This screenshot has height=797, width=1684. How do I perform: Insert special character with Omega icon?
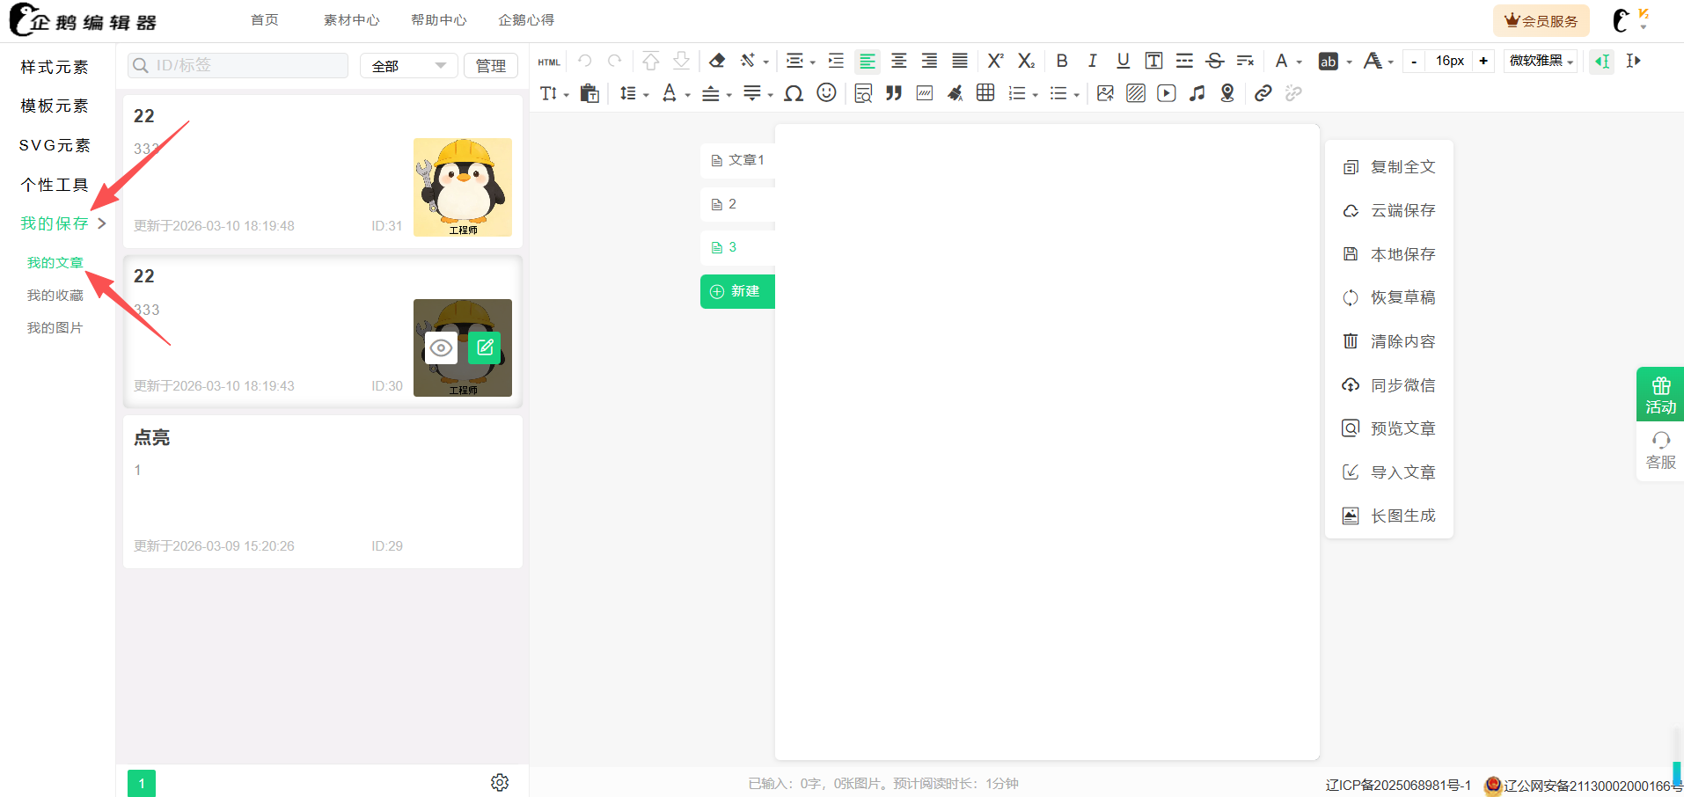tap(794, 93)
